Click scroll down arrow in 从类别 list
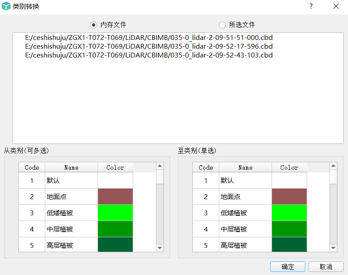 click(x=160, y=248)
